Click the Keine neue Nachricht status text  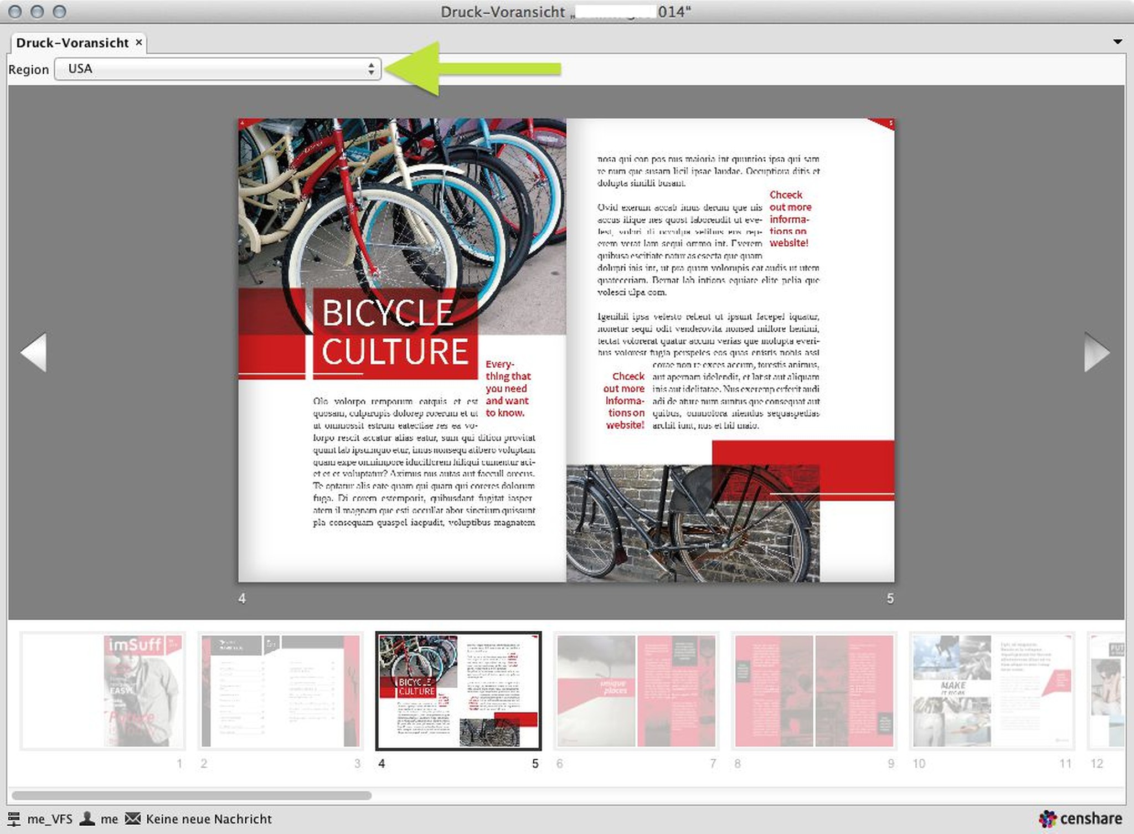(209, 818)
